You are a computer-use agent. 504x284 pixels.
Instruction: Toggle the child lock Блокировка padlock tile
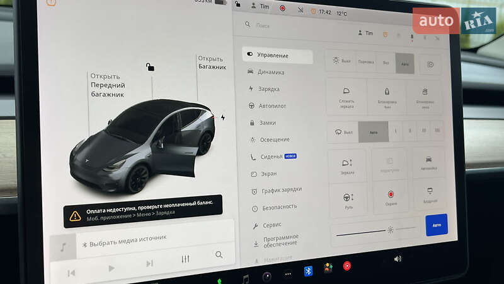(387, 98)
